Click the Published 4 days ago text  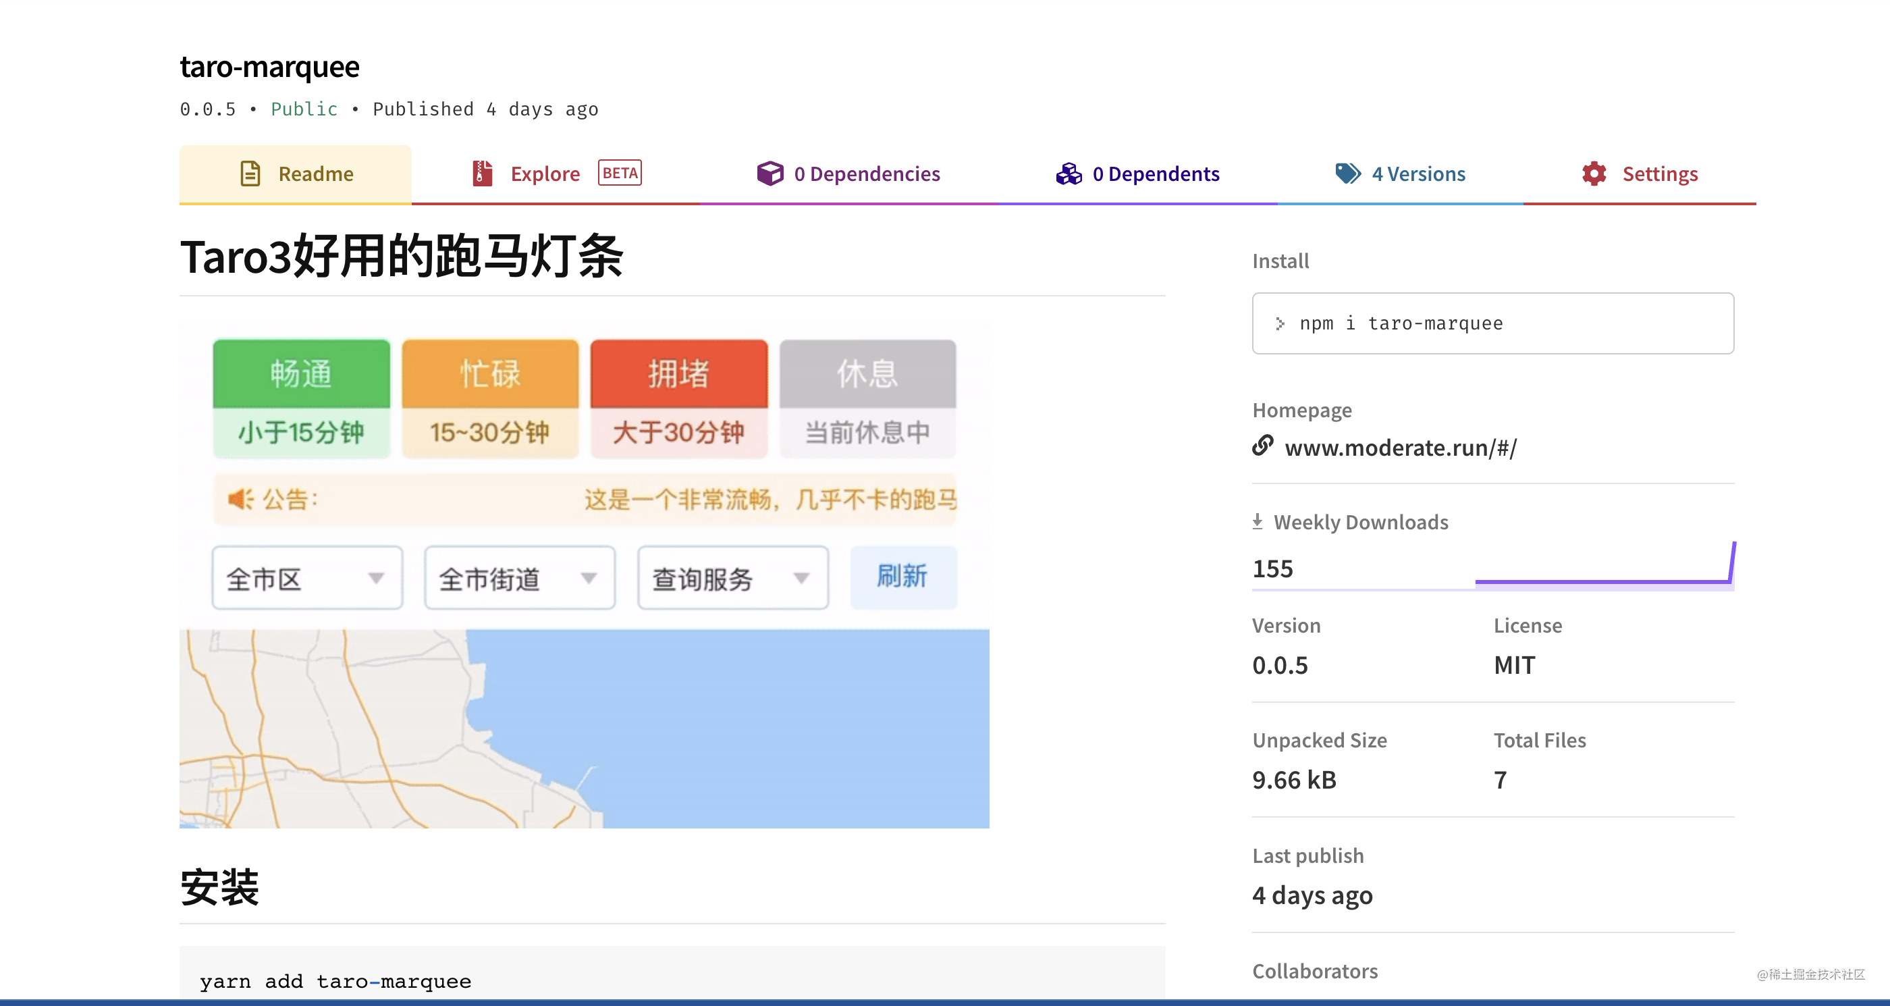(486, 109)
